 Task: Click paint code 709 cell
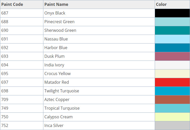[x=5, y=100]
